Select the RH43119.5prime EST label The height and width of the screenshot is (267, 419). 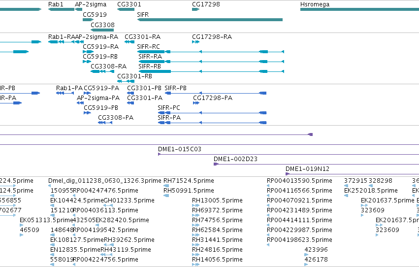[126, 250]
